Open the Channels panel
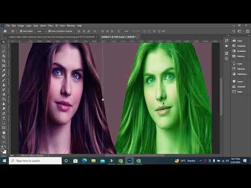This screenshot has height=188, width=251. (x=239, y=87)
